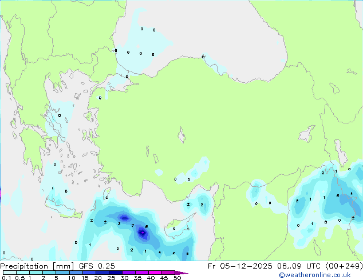
Task: Select the above-50 mm arrow tip of legend
Action: coord(181,273)
